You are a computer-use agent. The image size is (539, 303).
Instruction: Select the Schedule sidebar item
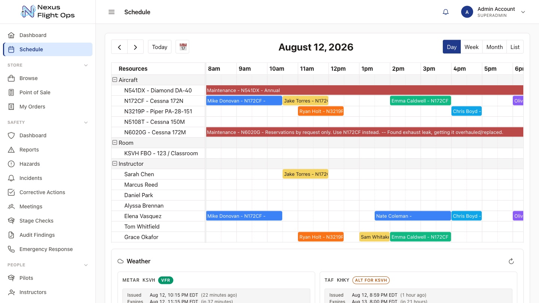click(48, 49)
